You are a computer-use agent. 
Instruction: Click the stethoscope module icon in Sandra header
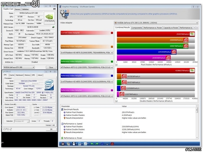[65, 14]
